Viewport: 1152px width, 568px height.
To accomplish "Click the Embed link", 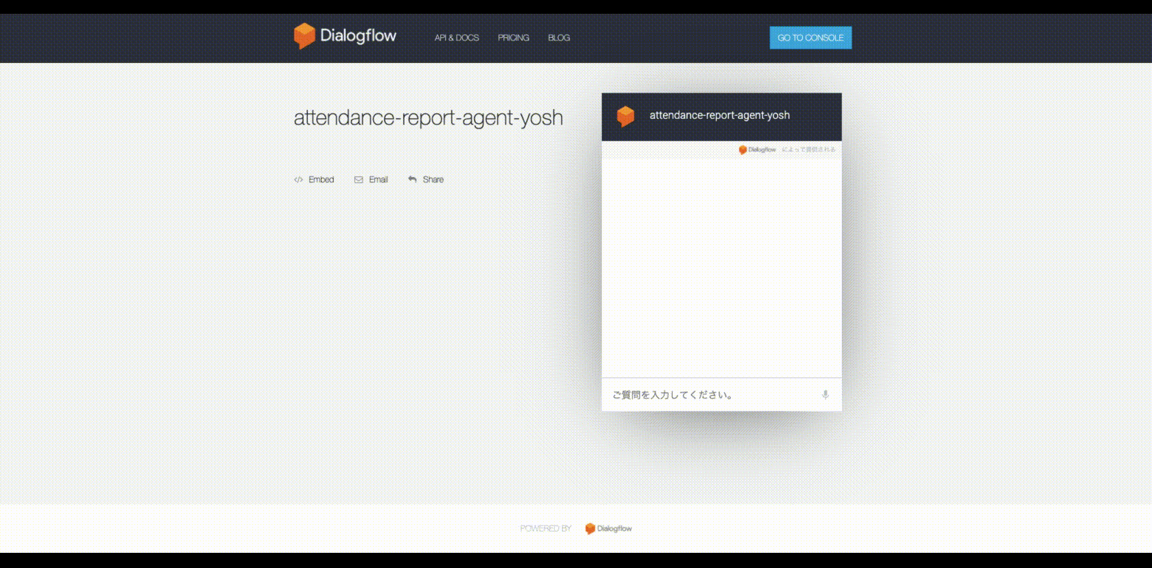I will point(314,180).
